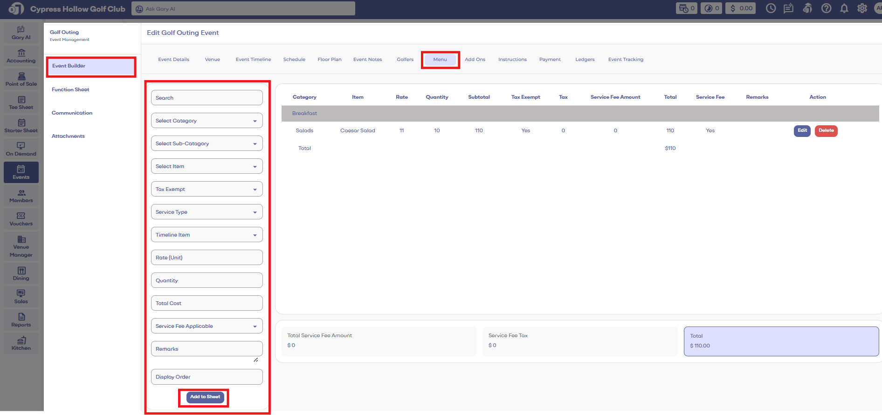Open the notifications bell icon
The image size is (882, 415).
click(844, 8)
